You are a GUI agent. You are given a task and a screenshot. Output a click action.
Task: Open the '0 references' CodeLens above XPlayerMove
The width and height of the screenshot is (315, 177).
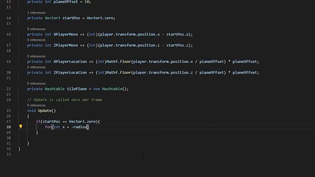tap(36, 29)
